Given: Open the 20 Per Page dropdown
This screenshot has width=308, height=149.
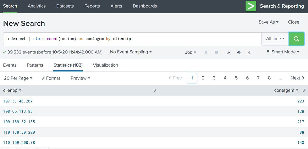Looking at the screenshot, I should pos(18,78).
